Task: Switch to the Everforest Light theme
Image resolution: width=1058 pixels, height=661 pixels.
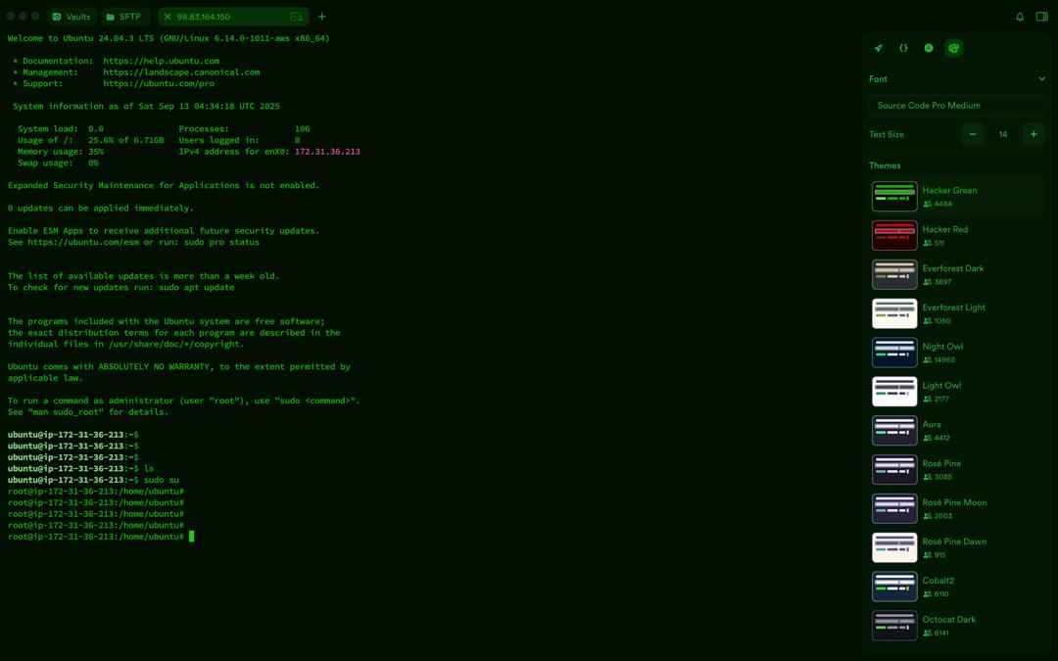Action: coord(956,313)
